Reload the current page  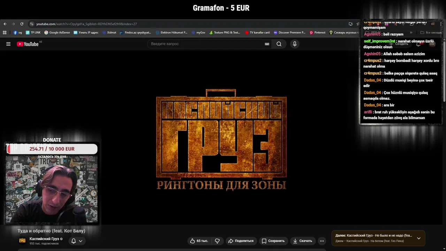pyautogui.click(x=22, y=24)
